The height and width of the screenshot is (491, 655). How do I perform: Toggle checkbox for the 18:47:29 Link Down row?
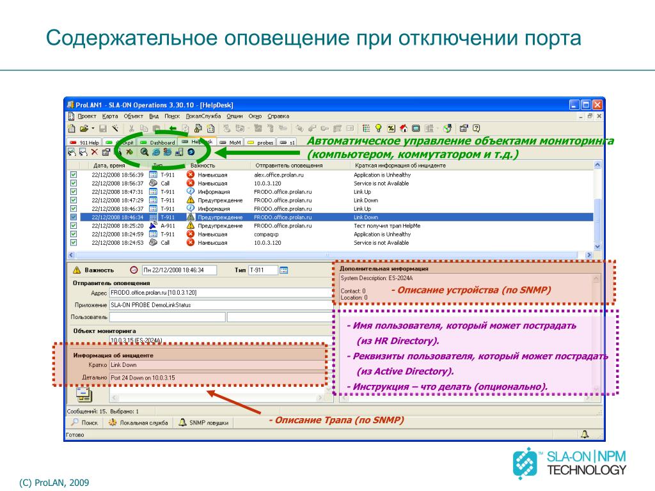coord(74,200)
